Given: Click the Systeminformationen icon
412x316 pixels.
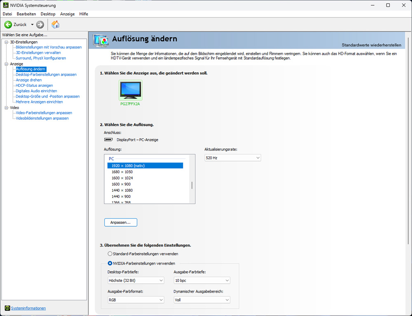Looking at the screenshot, I should [7, 308].
